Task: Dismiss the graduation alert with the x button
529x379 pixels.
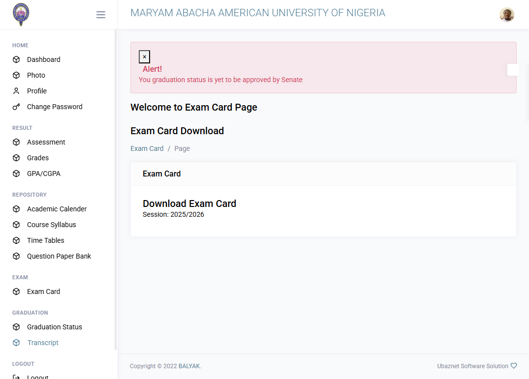Action: (x=144, y=57)
